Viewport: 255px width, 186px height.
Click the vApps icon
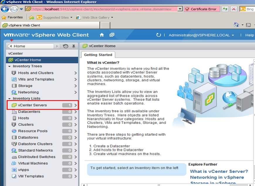pos(14,170)
